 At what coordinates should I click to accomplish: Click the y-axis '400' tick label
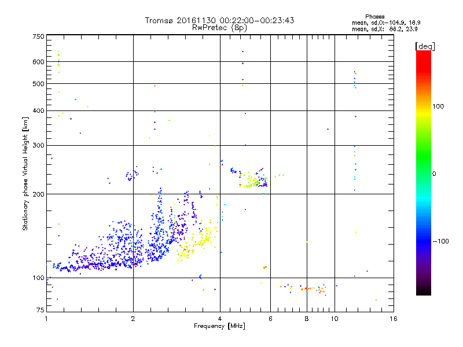tap(38, 111)
